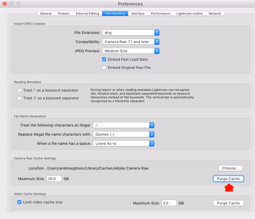
Task: Expand the Compatibility Camera Raw dropdown
Action: click(x=131, y=42)
